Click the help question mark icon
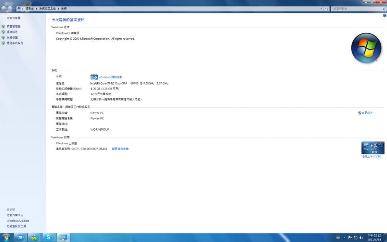The height and width of the screenshot is (242, 387). (385, 15)
